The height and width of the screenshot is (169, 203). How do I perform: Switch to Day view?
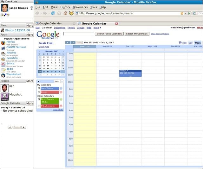coord(190,43)
